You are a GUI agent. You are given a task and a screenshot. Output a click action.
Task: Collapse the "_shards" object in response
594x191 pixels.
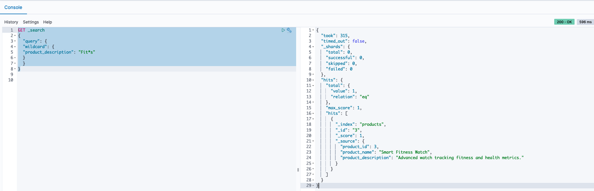pos(313,47)
